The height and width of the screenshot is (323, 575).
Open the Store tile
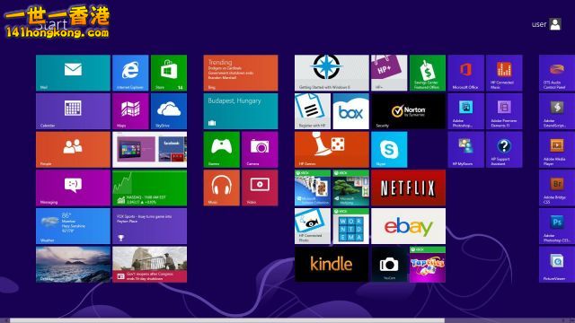(169, 73)
